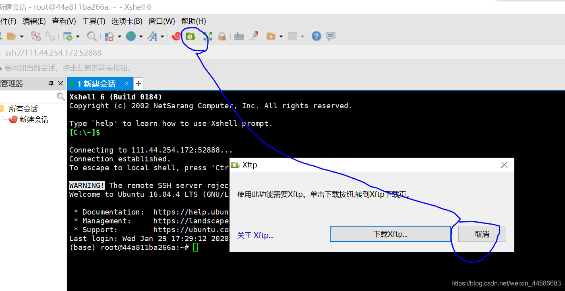
Task: Pin the session manager panel
Action: (x=51, y=83)
